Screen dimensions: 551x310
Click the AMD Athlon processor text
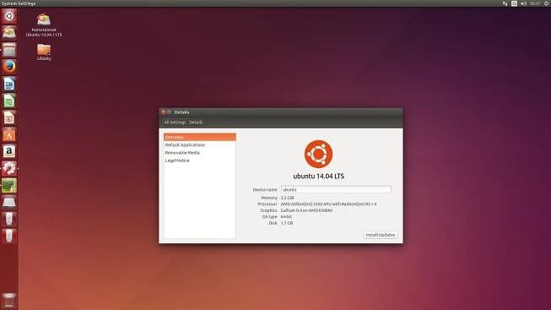[x=328, y=204]
